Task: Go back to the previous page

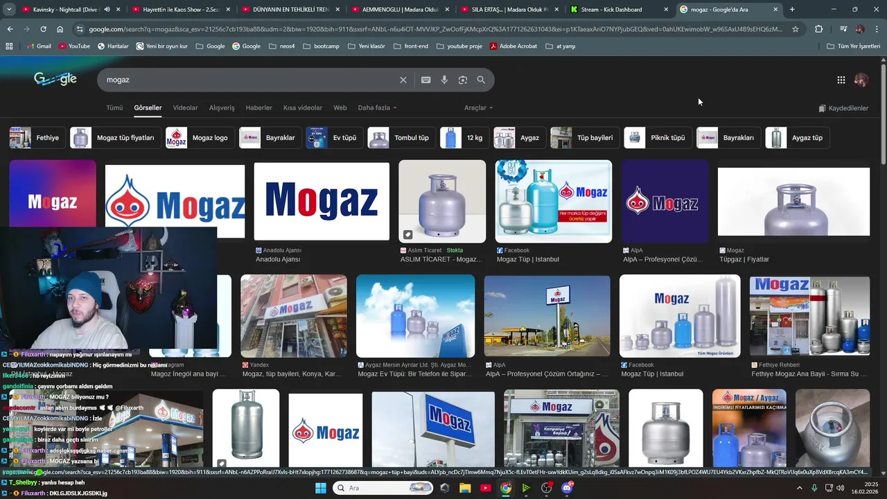Action: click(x=10, y=29)
